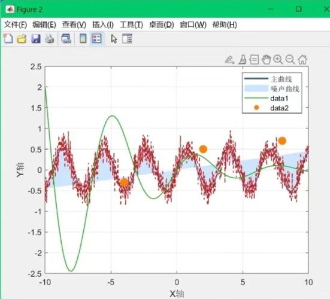This screenshot has height=299, width=330.
Task: Open the 窗口(W) menu
Action: pyautogui.click(x=193, y=25)
